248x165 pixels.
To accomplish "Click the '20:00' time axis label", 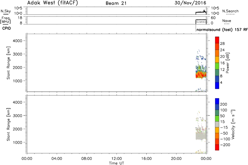I will tap(176, 158).
